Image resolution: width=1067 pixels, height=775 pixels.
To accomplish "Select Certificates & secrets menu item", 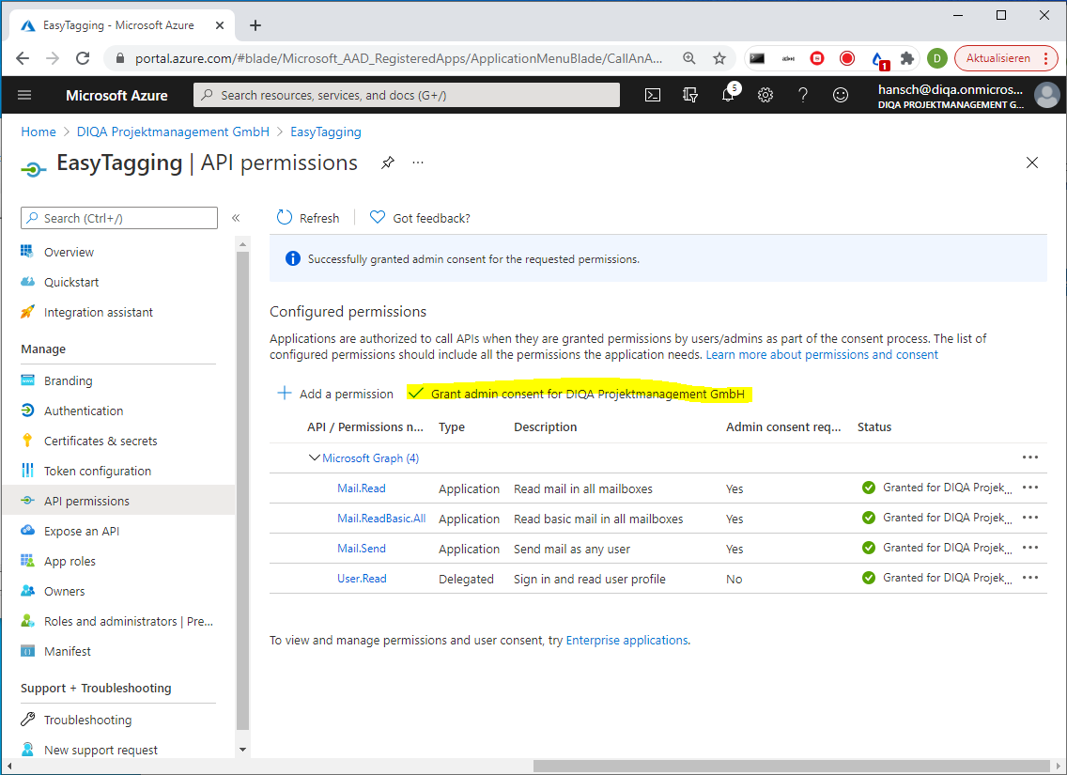I will (100, 441).
